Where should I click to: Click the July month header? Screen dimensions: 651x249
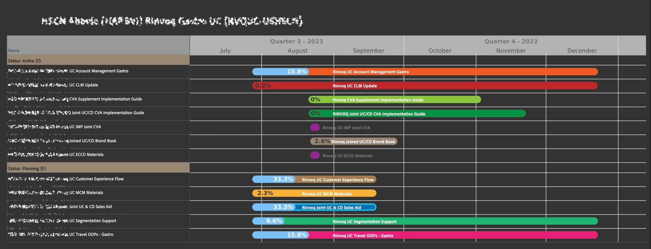pos(225,51)
